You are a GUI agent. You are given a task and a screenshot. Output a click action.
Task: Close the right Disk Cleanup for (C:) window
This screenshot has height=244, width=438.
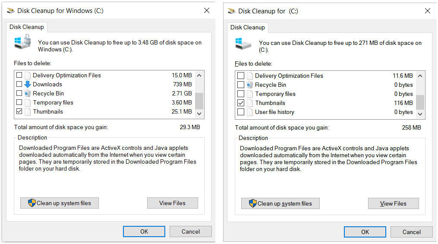[x=428, y=11]
